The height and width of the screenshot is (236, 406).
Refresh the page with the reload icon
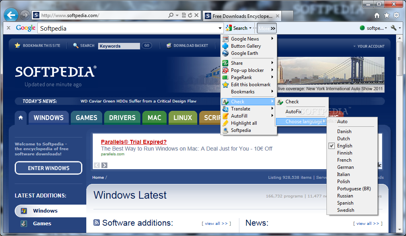pyautogui.click(x=190, y=15)
